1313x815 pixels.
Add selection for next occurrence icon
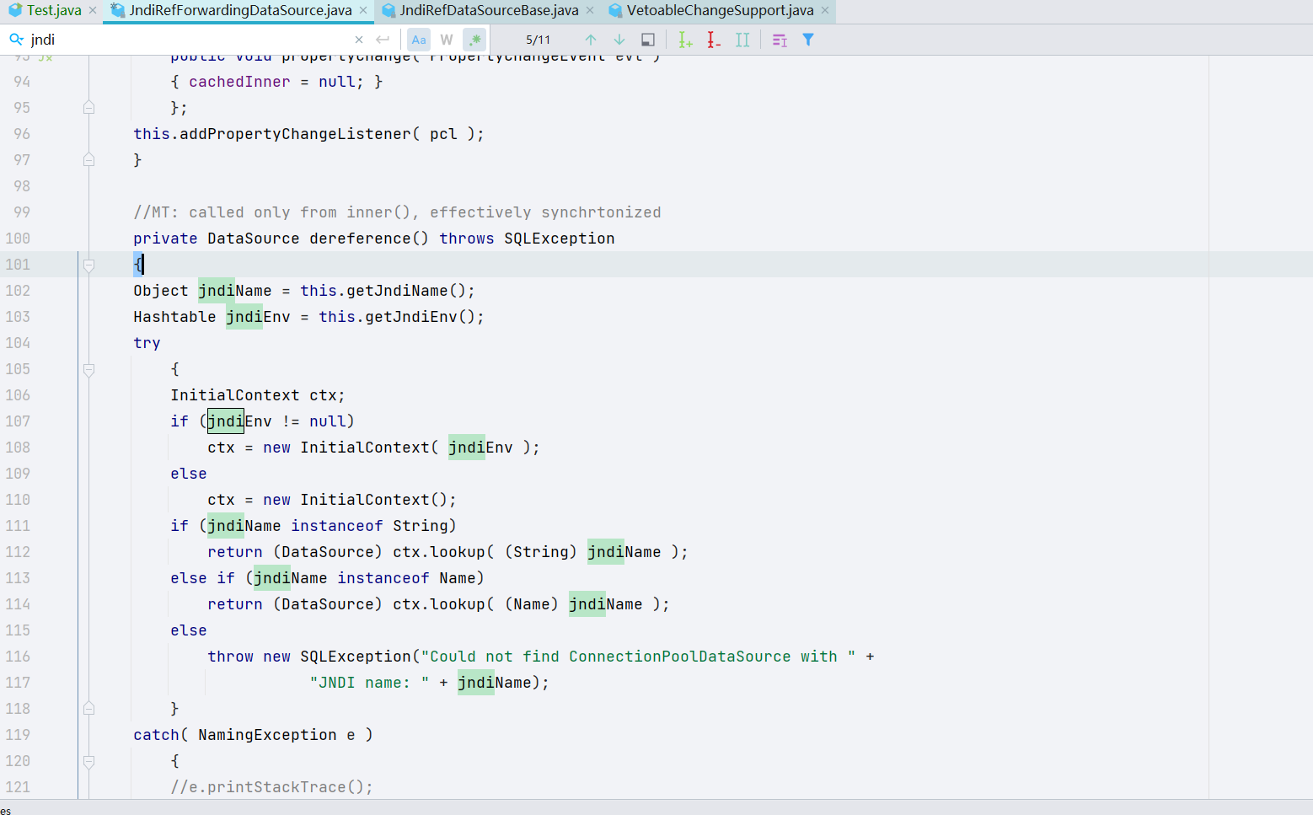(685, 40)
